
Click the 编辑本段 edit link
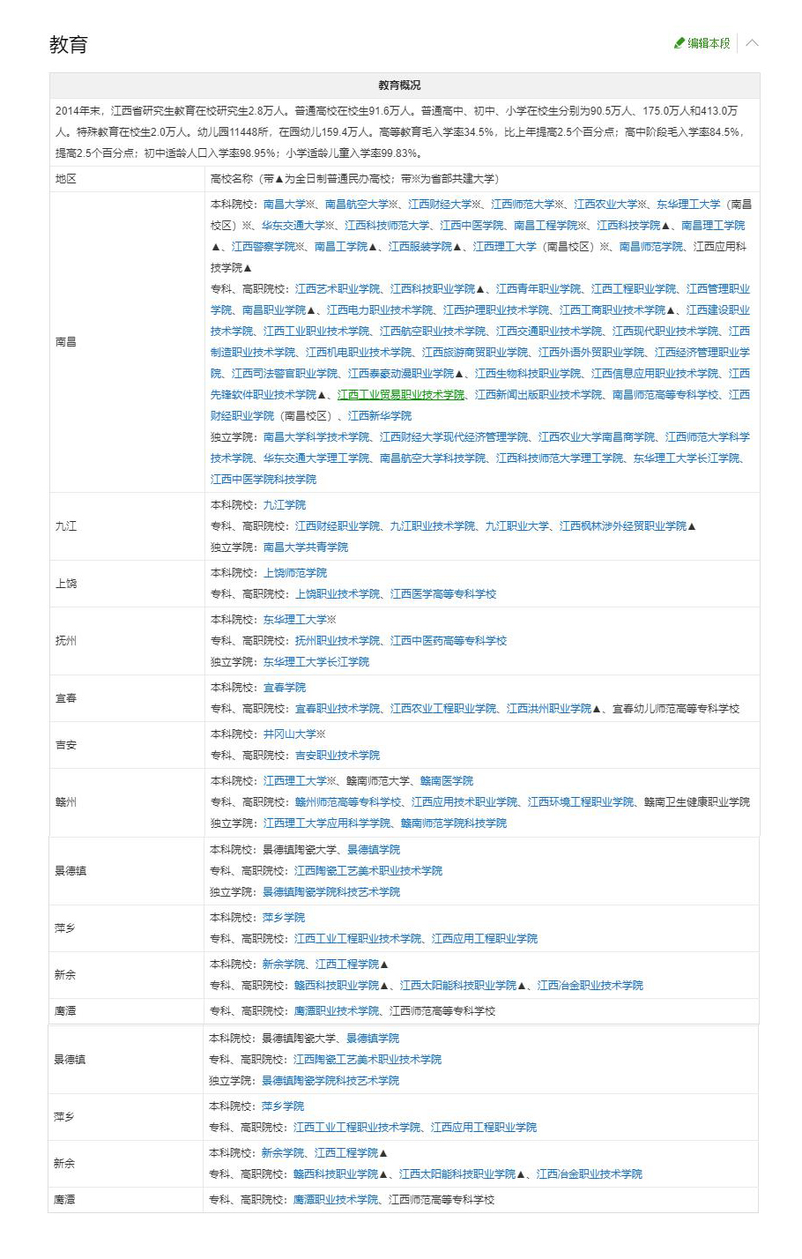702,43
